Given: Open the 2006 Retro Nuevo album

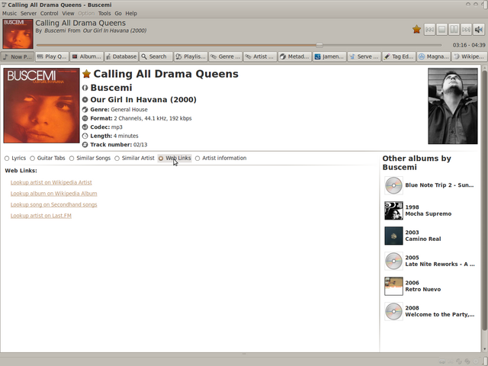Looking at the screenshot, I should coord(430,286).
